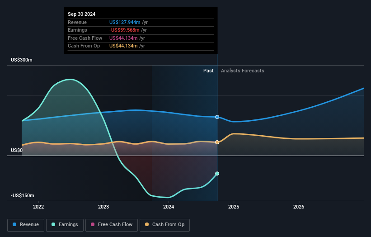The image size is (371, 237).
Task: Toggle the Free Cash Flow legend button
Action: click(112, 225)
